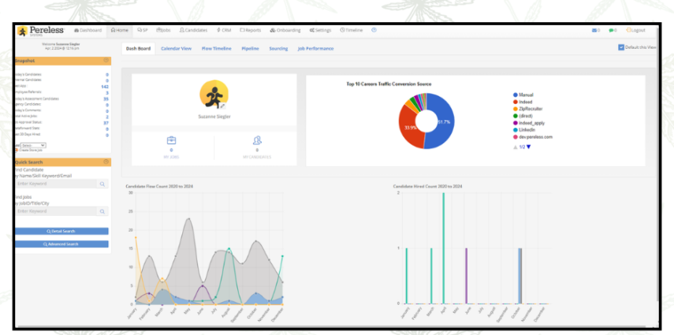The width and height of the screenshot is (674, 335).
Task: Click the Find Jobs search magnifier icon
Action: tap(102, 211)
